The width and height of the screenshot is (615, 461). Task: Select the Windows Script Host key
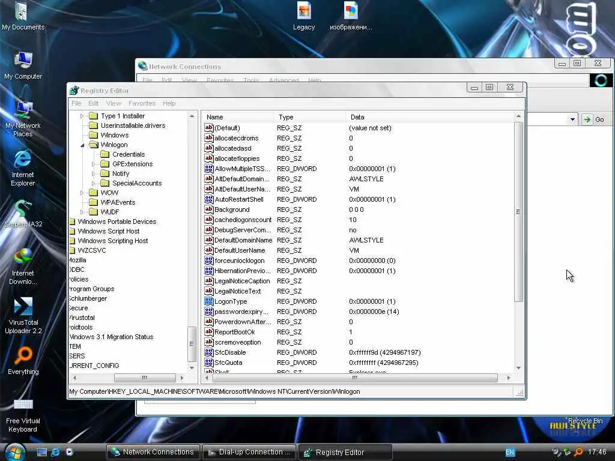[x=108, y=231]
